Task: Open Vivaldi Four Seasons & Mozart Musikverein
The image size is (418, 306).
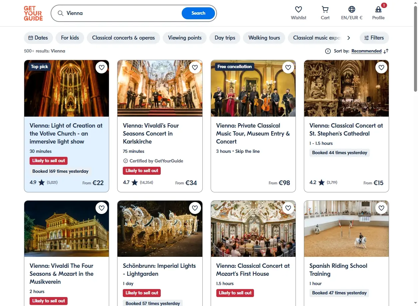Action: (62, 274)
